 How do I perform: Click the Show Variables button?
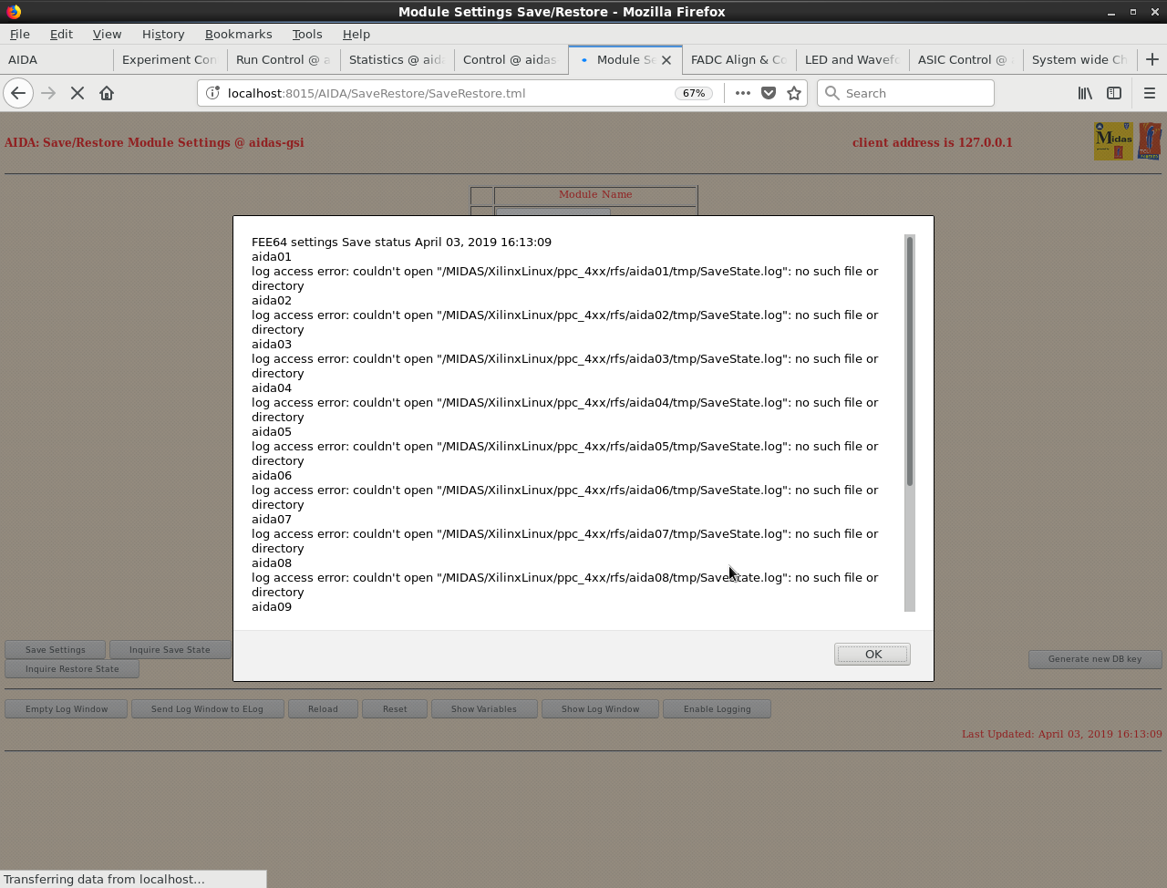(484, 709)
